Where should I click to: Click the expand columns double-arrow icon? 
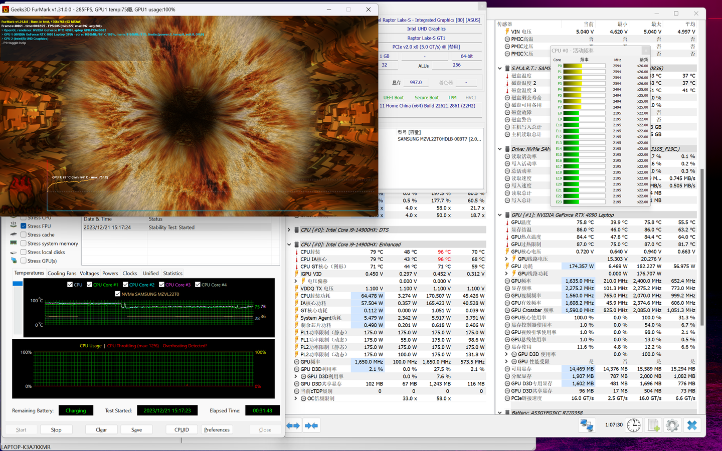tap(293, 425)
